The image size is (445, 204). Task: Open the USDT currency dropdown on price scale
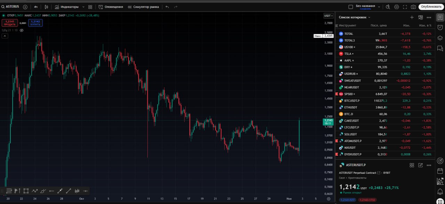pos(329,16)
